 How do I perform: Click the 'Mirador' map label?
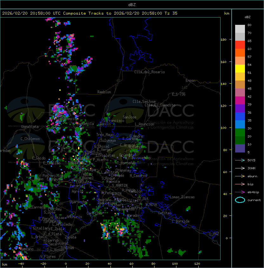(134, 215)
